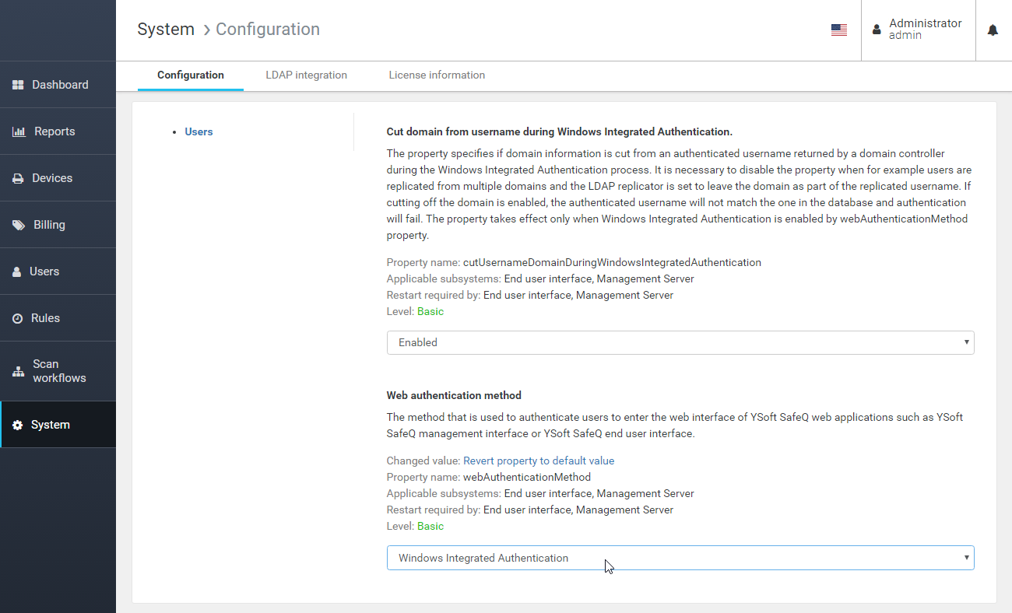Switch to the LDAP integration tab
The image size is (1012, 613).
tap(306, 75)
